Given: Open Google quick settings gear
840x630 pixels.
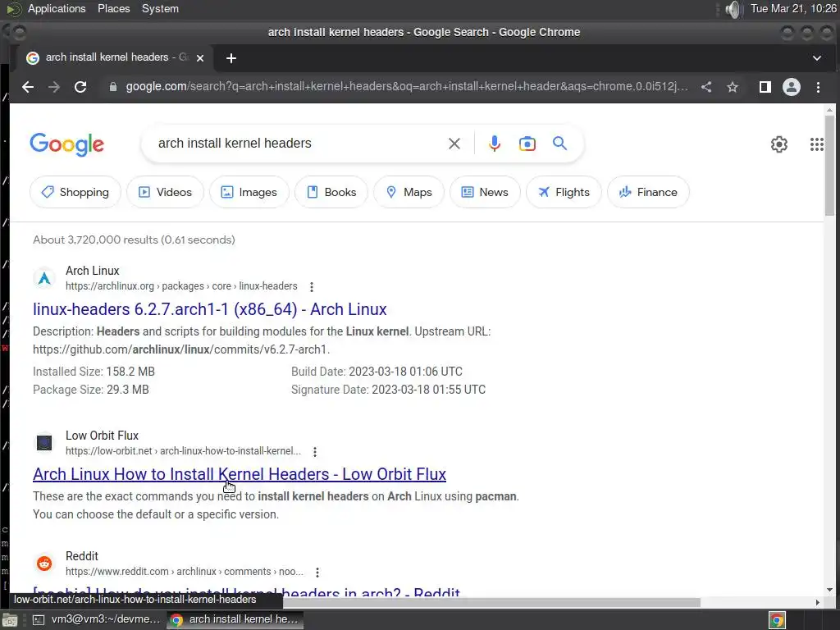Looking at the screenshot, I should point(779,144).
